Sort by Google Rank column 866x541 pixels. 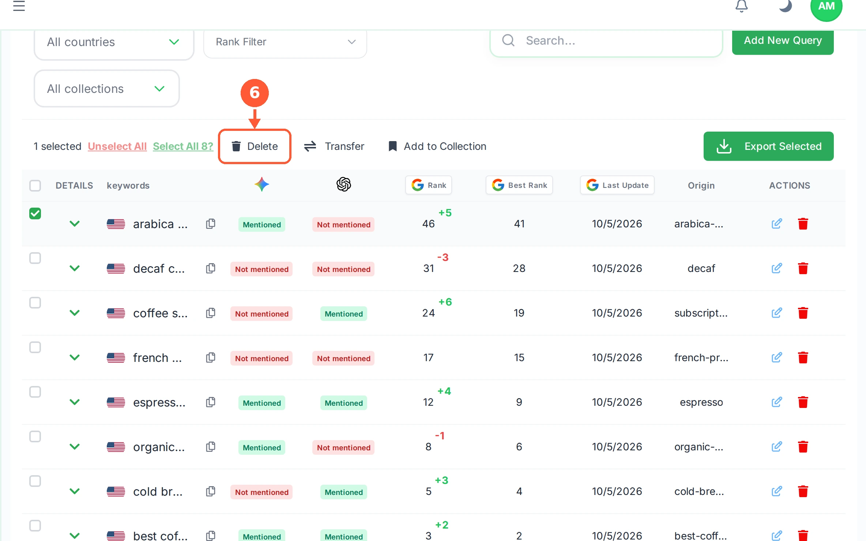tap(429, 185)
